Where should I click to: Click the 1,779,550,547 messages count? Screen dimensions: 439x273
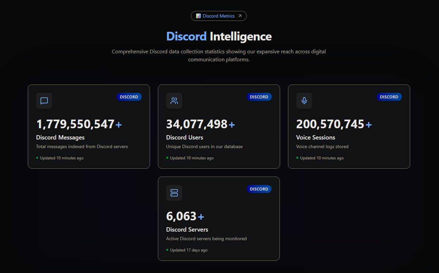75,124
